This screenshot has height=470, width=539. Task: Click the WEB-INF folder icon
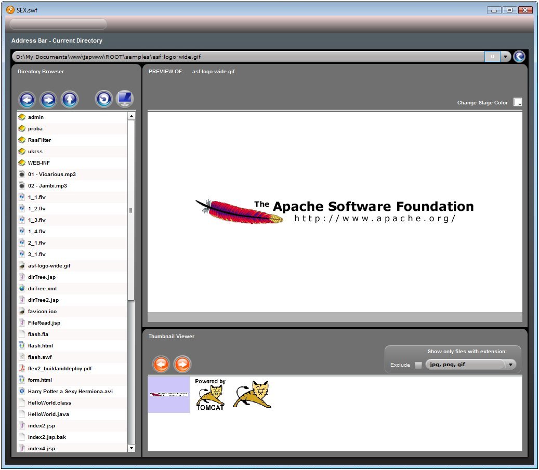click(x=22, y=163)
